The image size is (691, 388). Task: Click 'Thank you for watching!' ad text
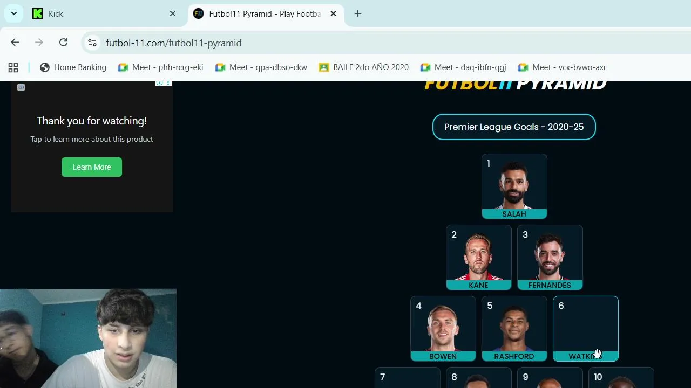point(92,121)
